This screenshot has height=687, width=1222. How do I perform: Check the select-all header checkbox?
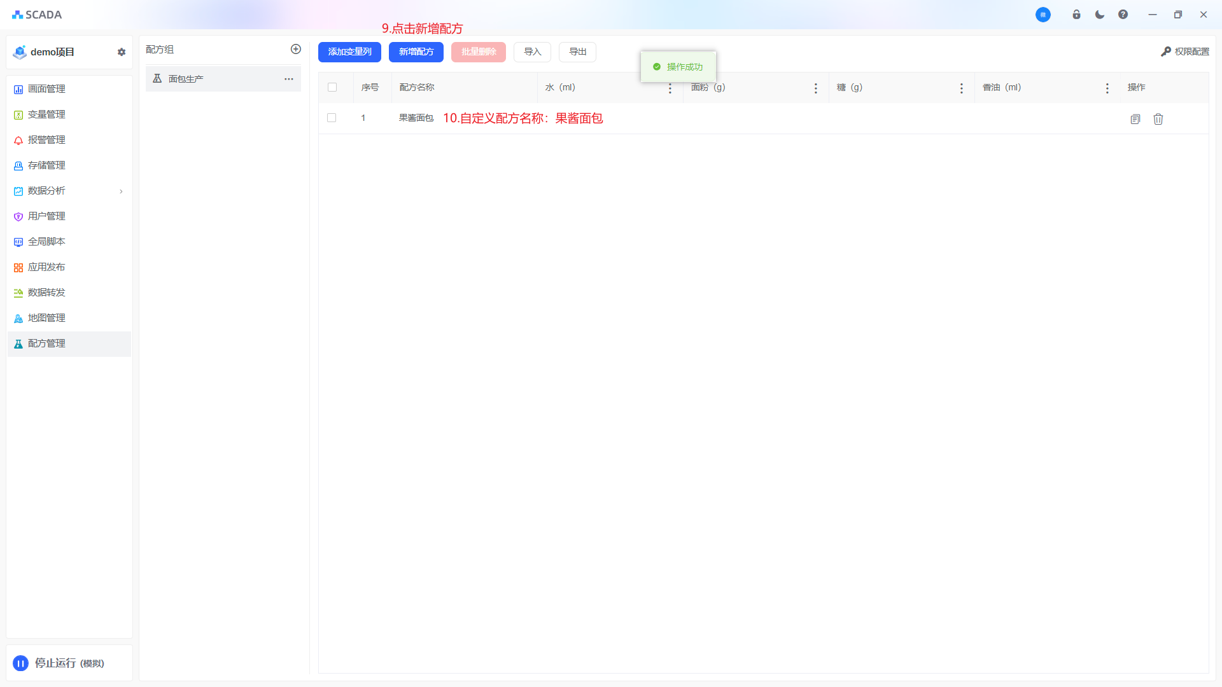(x=332, y=87)
